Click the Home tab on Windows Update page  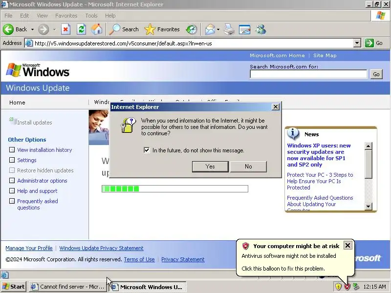tap(17, 103)
